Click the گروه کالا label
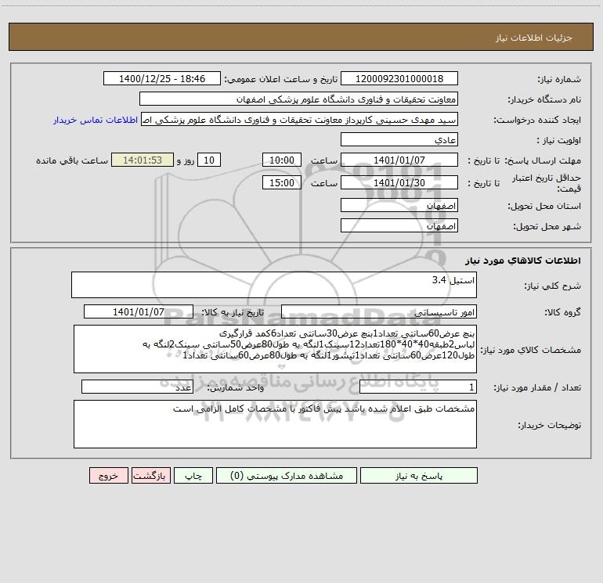603x583 pixels. tap(562, 312)
